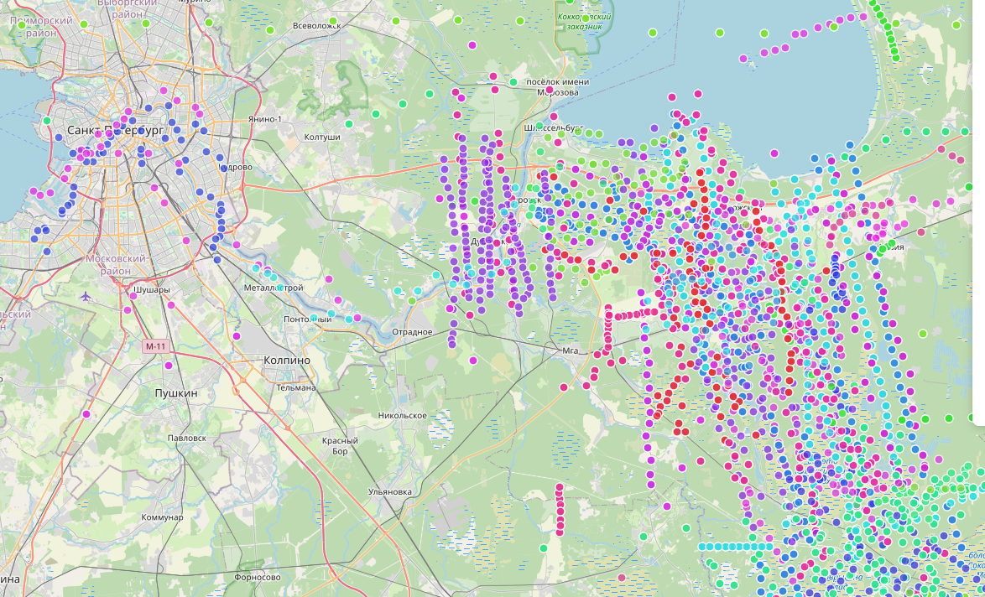
Task: Click the Отрадное town label
Action: pos(411,332)
